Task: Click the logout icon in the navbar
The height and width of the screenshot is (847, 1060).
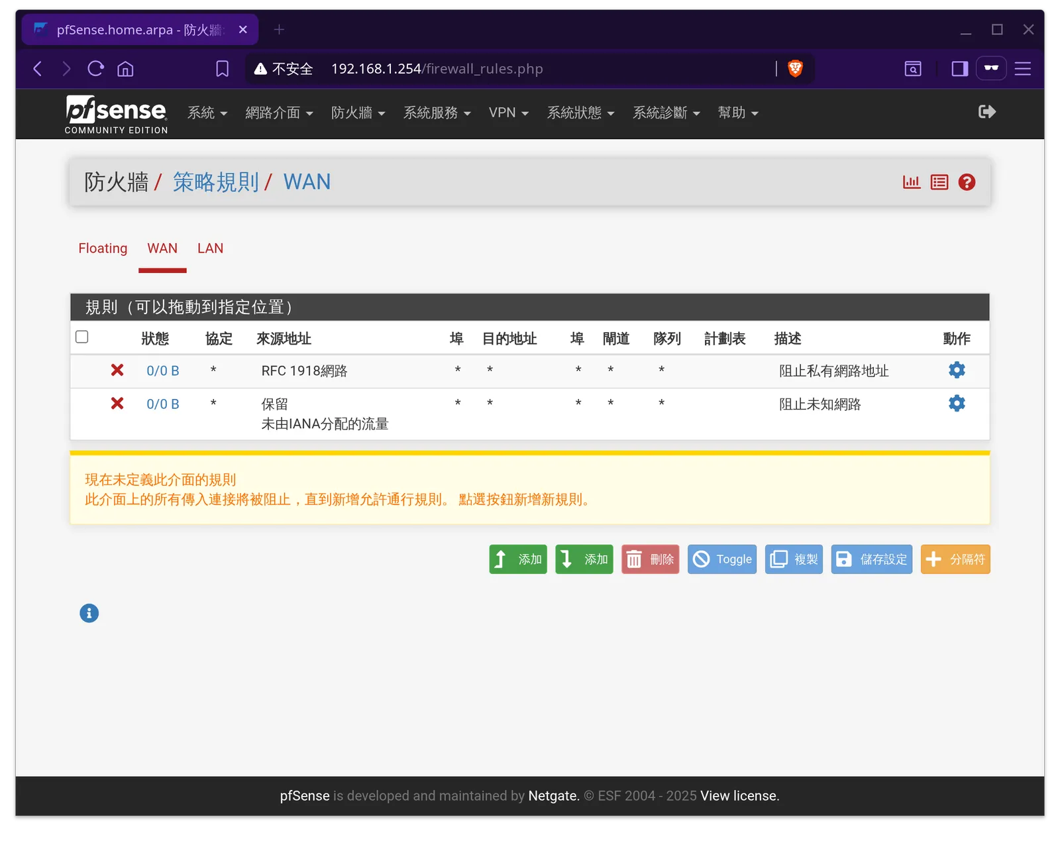Action: coord(987,112)
